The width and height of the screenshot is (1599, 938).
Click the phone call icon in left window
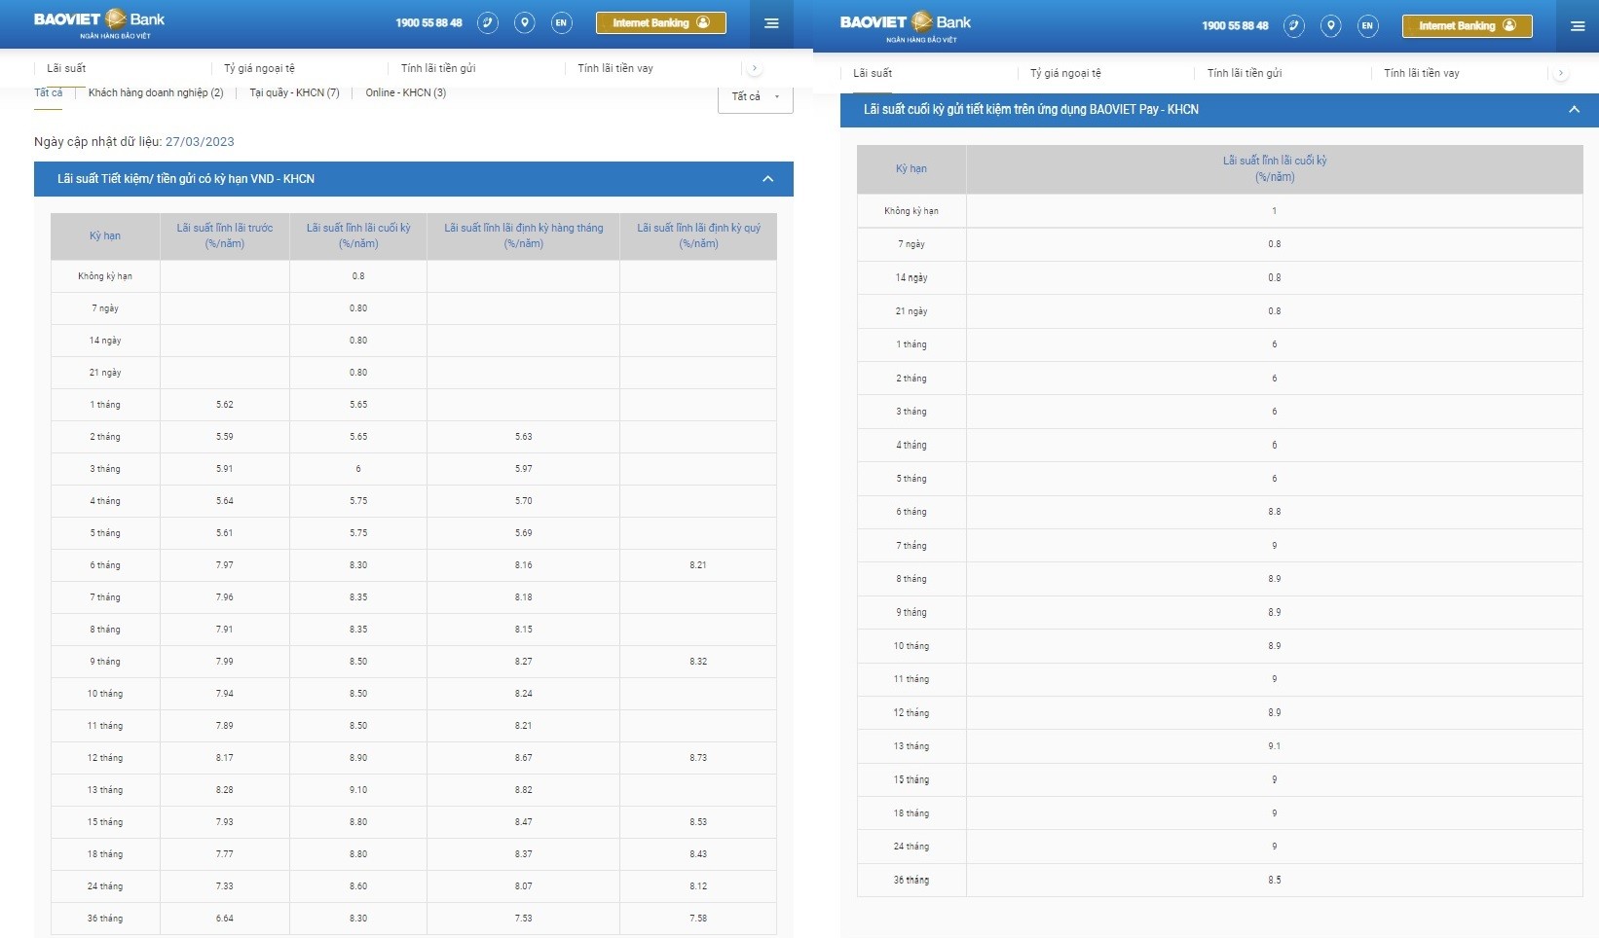point(488,23)
